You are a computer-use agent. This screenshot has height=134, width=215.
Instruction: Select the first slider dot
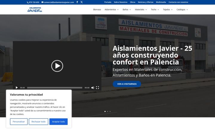[x=105, y=111]
